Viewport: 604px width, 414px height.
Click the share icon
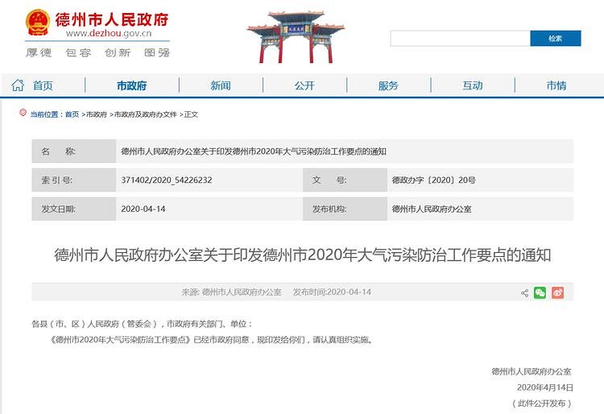pos(525,292)
